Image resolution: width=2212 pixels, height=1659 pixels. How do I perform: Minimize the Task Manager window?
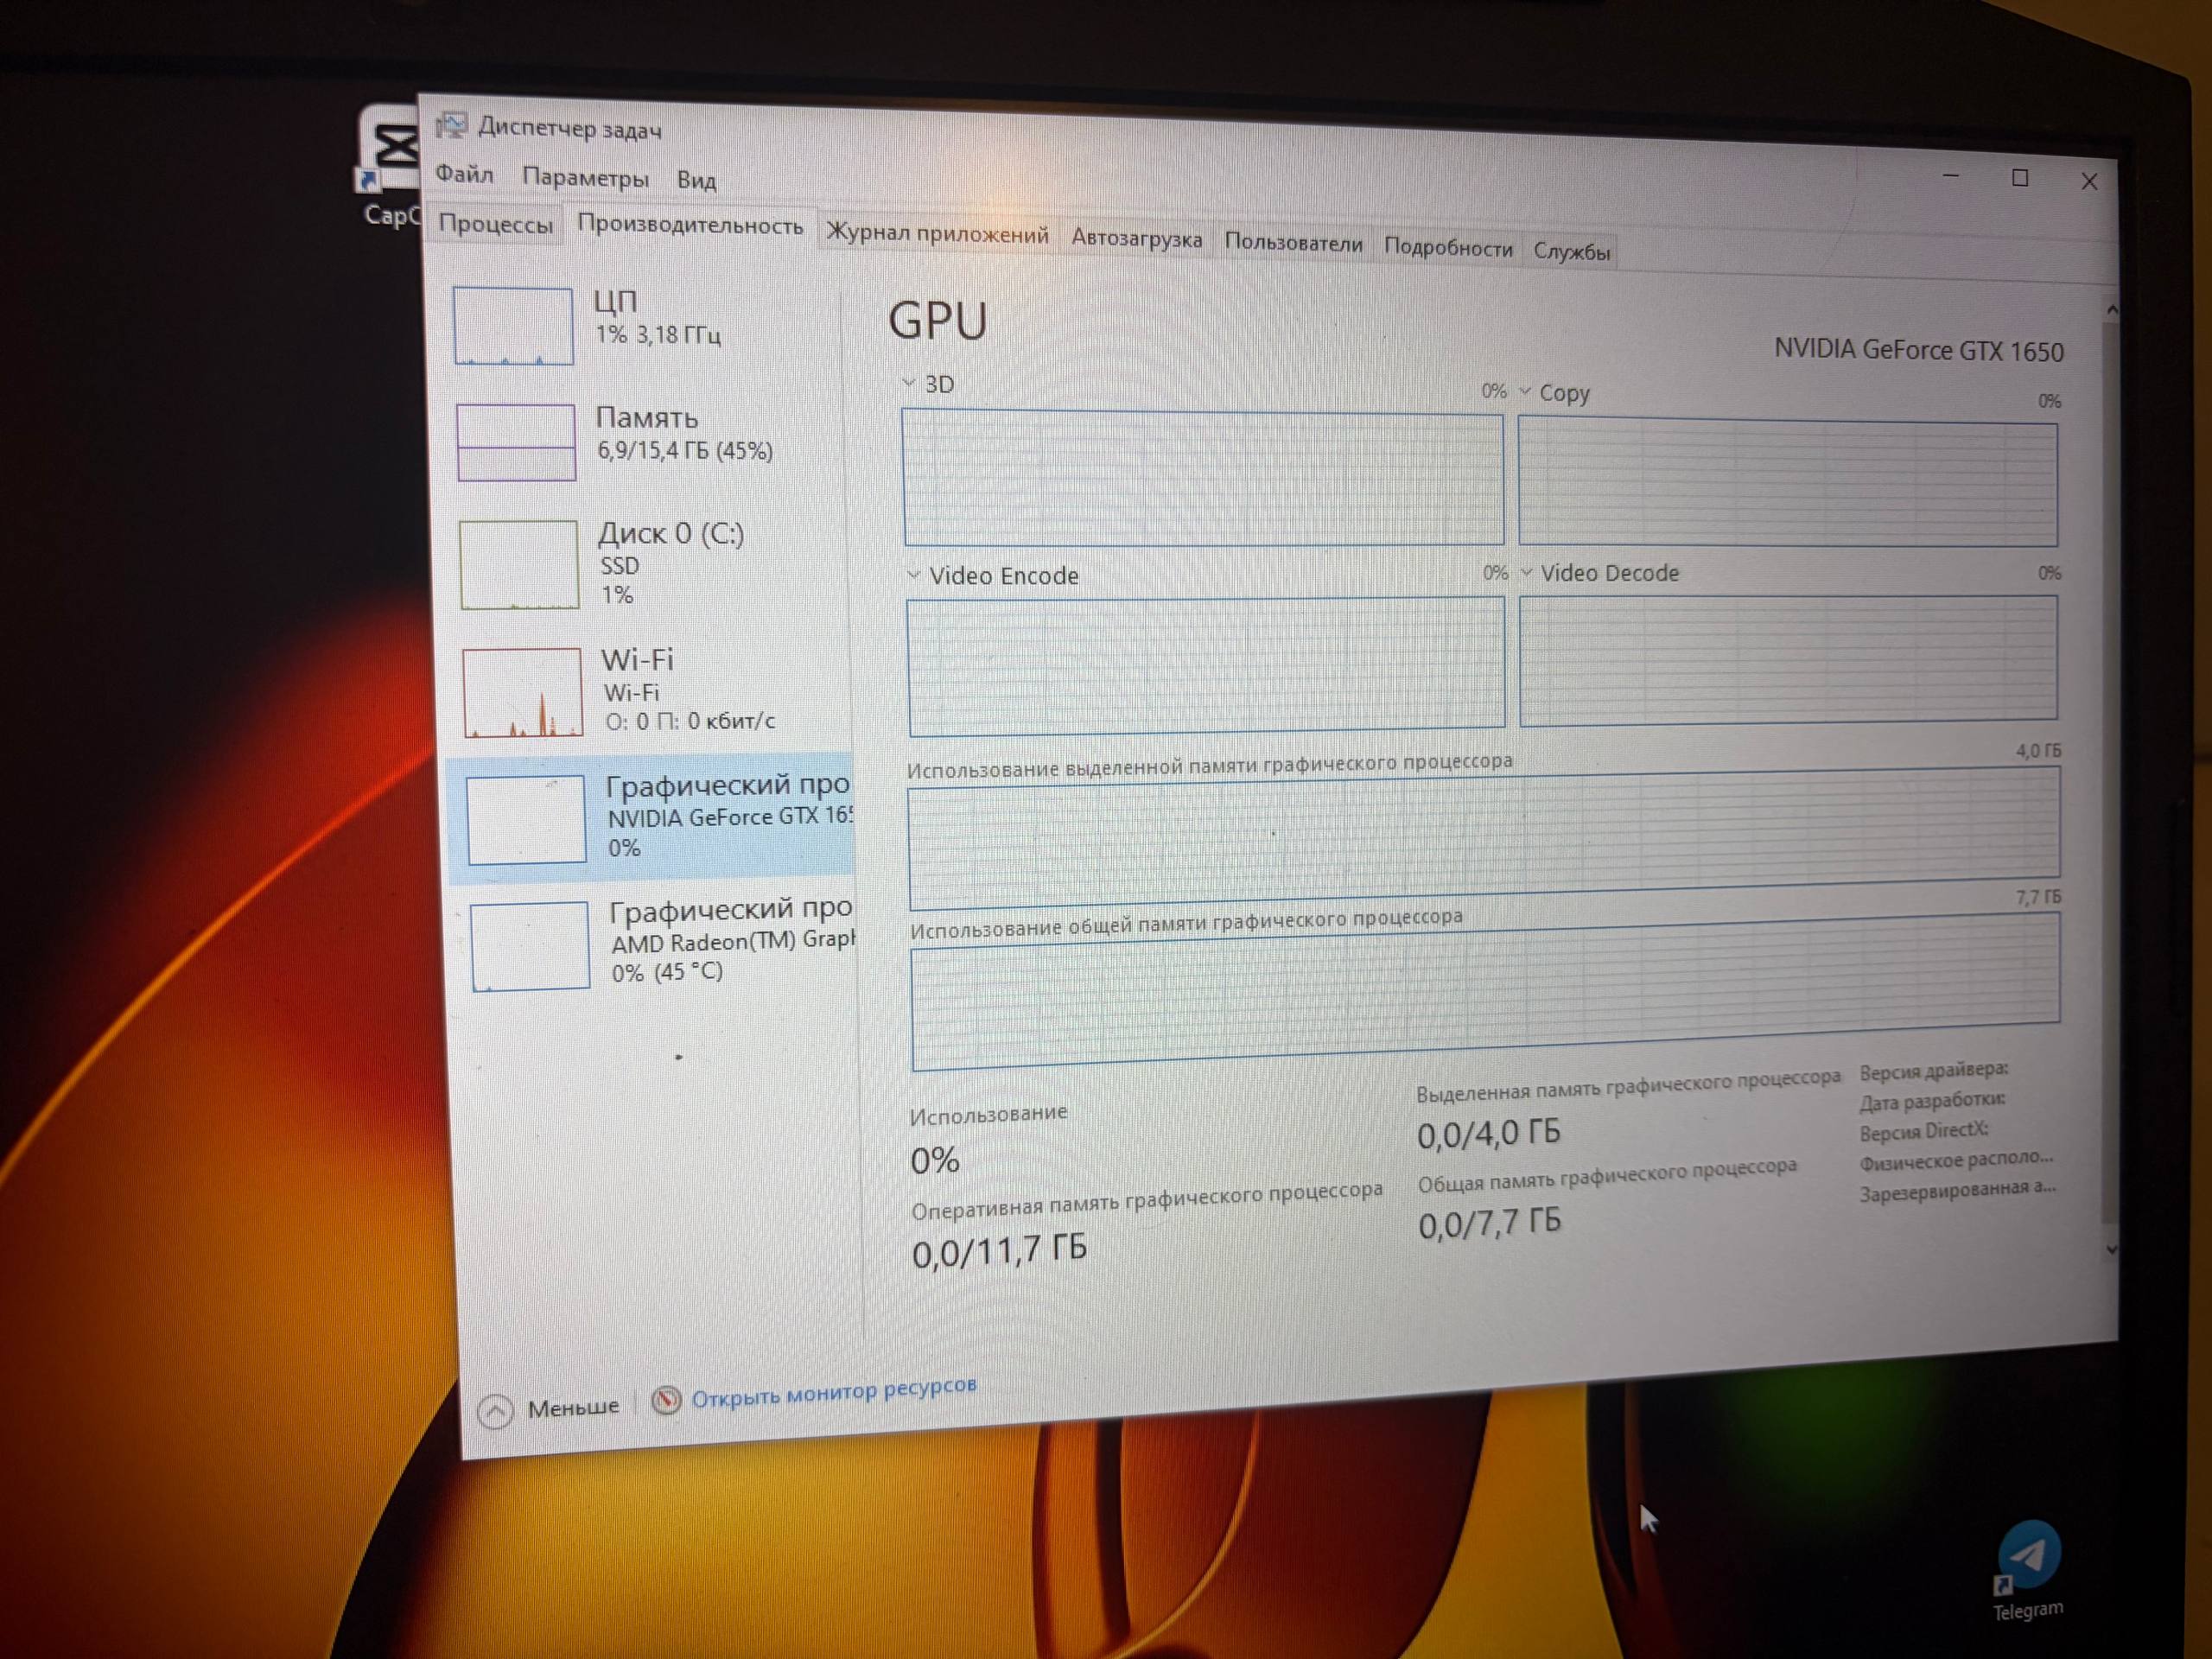(1951, 176)
